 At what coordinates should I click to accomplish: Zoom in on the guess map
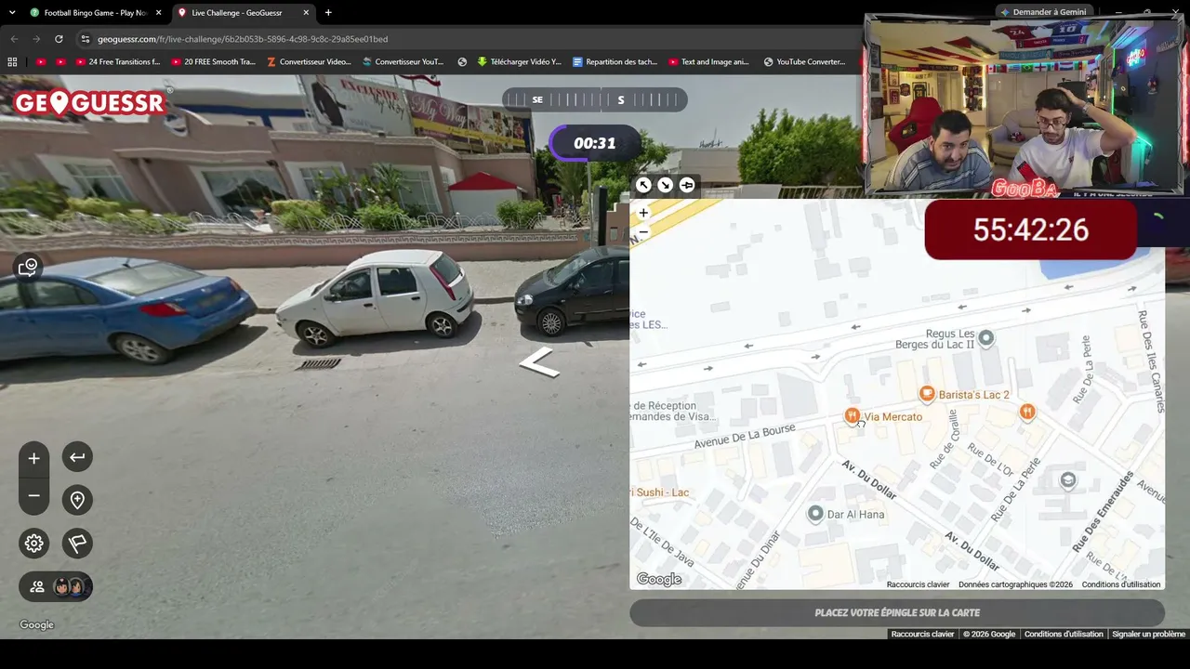(x=643, y=213)
